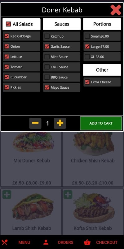The height and width of the screenshot is (249, 124).
Task: Open the Checkout basket icon
Action: (x=87, y=242)
